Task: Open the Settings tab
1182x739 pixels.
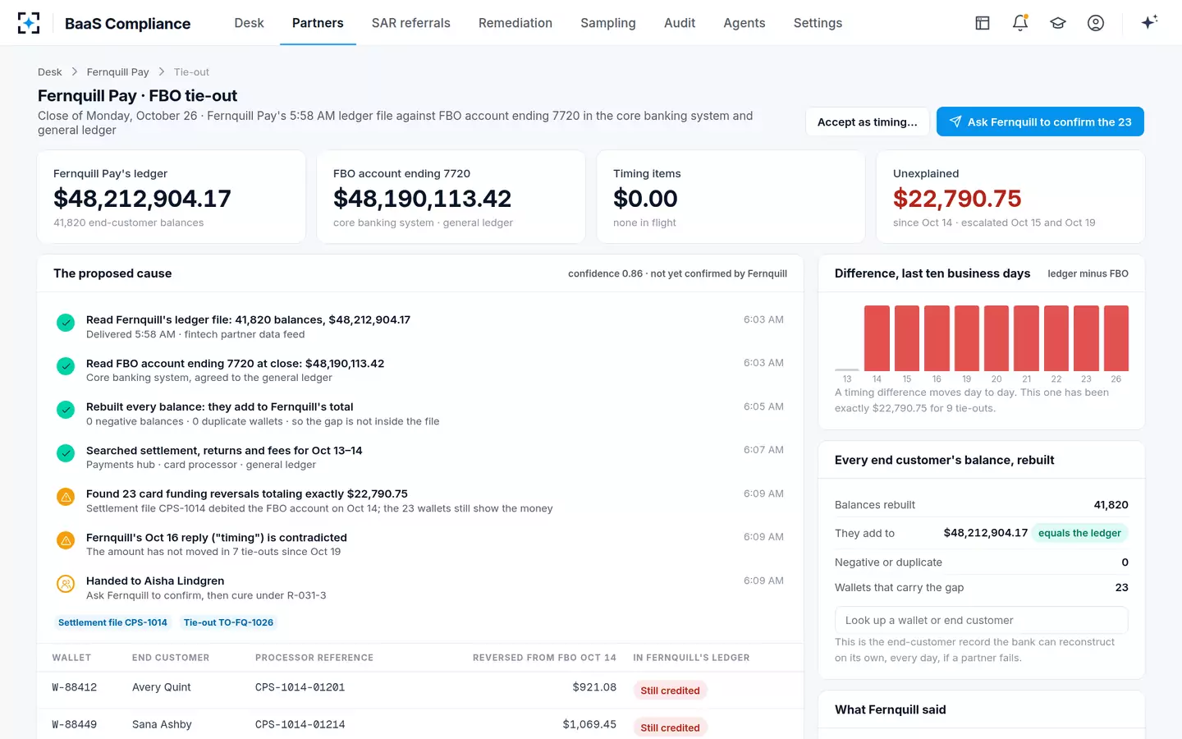Action: [x=818, y=23]
